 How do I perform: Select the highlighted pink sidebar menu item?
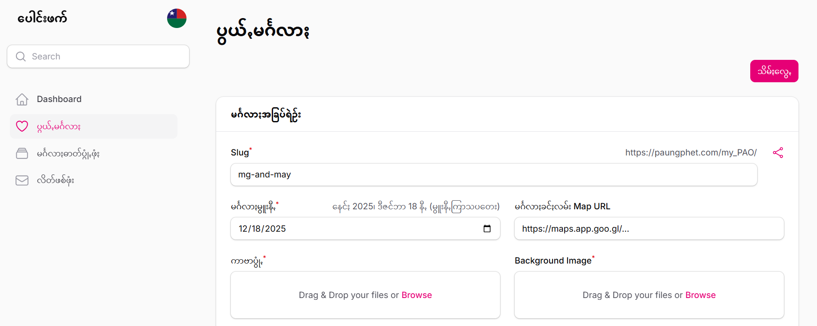(59, 127)
